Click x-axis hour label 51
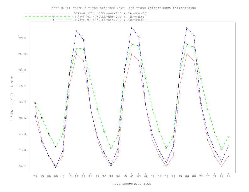 [x=152, y=176]
